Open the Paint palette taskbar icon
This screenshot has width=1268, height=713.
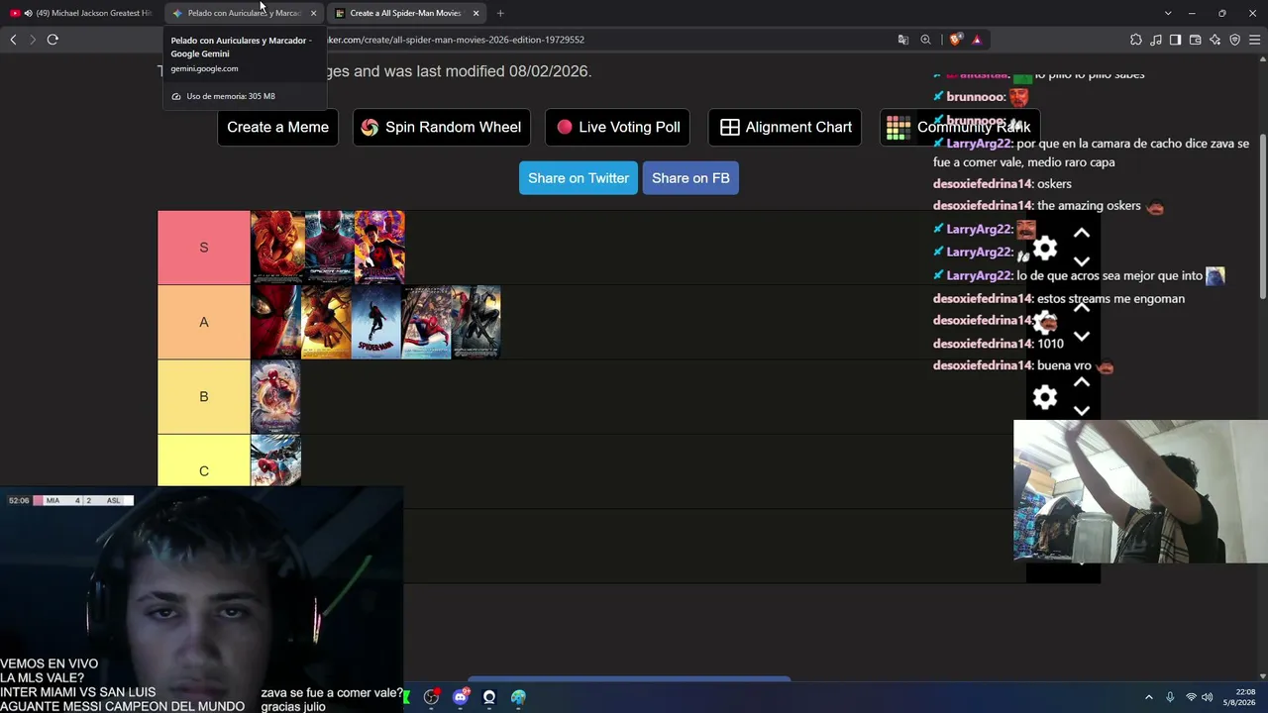click(518, 697)
